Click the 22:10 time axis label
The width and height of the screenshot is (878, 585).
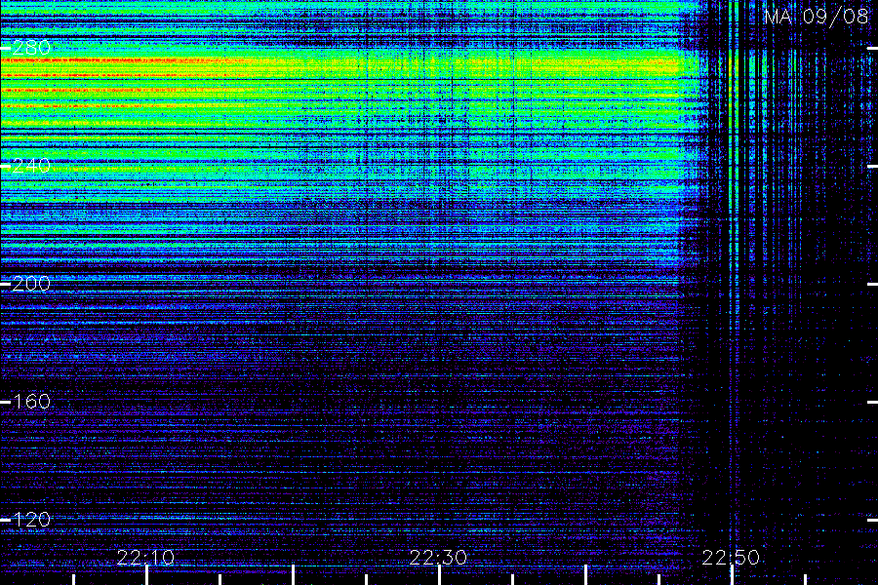(x=145, y=558)
